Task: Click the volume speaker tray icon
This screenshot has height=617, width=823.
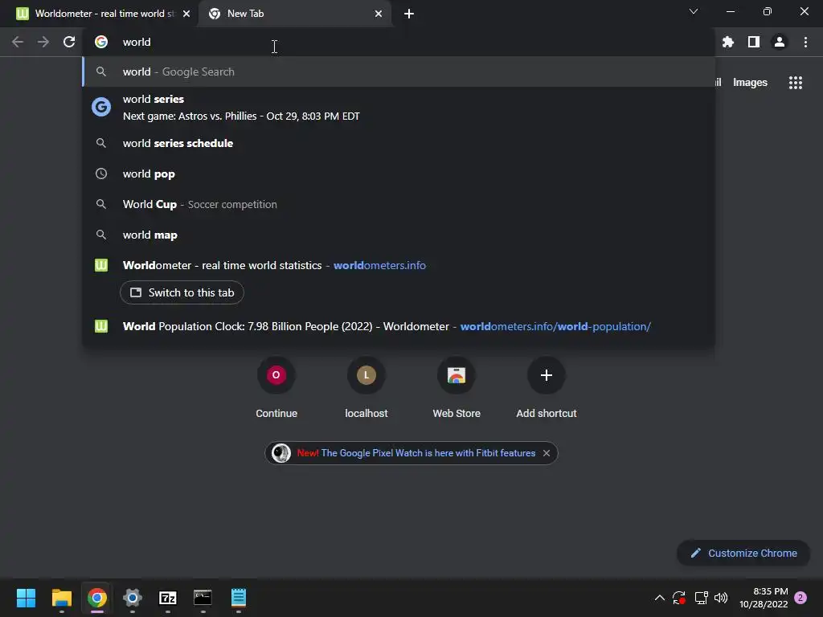Action: [x=721, y=598]
